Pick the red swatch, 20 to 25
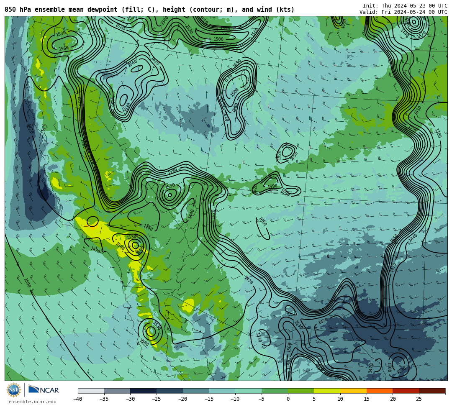This screenshot has width=452, height=407. click(406, 391)
